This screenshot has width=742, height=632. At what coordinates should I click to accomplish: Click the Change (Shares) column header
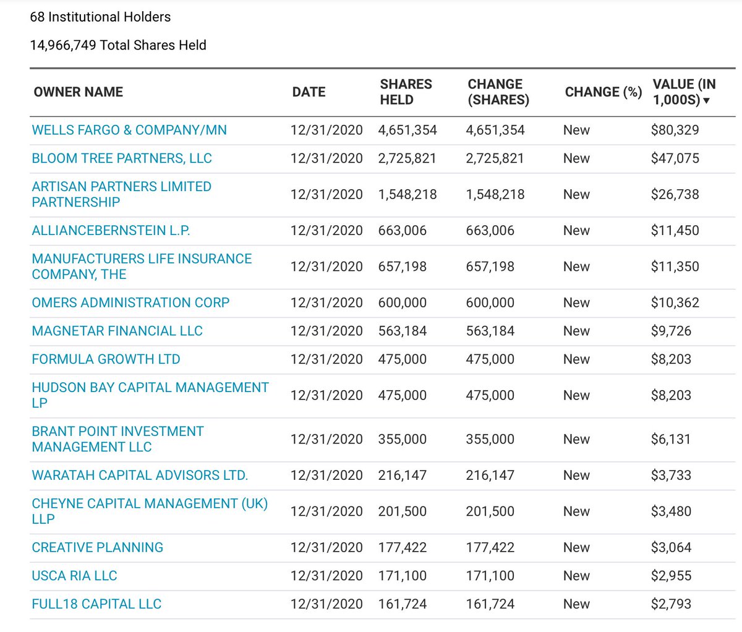click(x=498, y=92)
